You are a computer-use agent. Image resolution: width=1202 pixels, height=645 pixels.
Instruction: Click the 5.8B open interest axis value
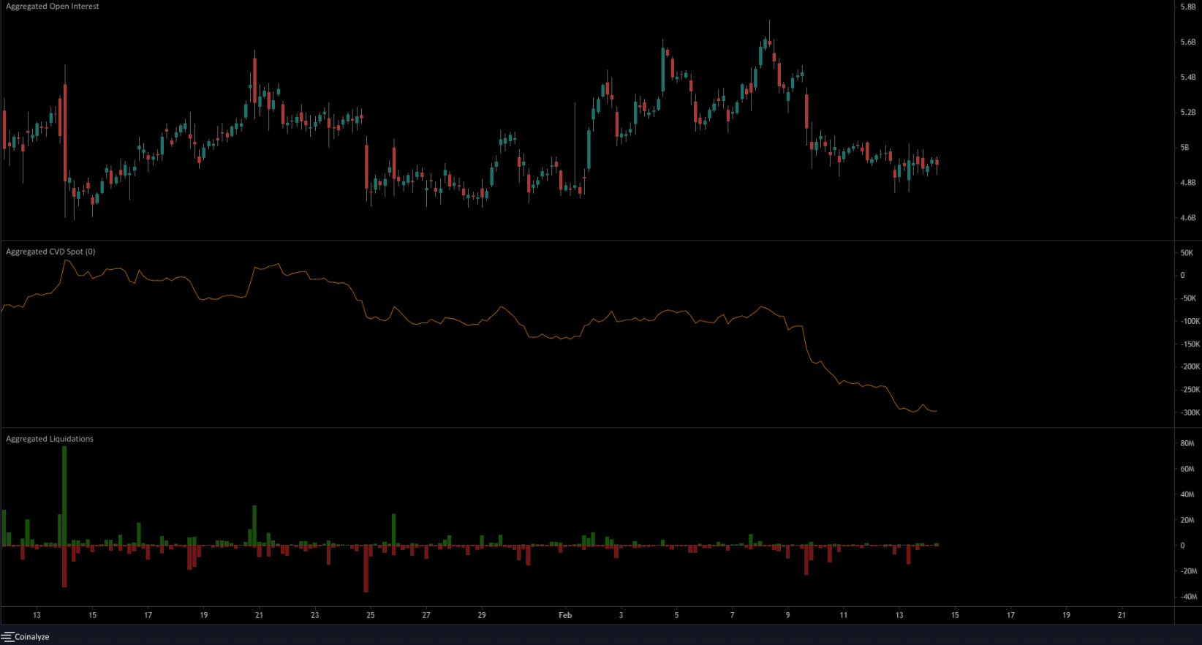point(1187,7)
